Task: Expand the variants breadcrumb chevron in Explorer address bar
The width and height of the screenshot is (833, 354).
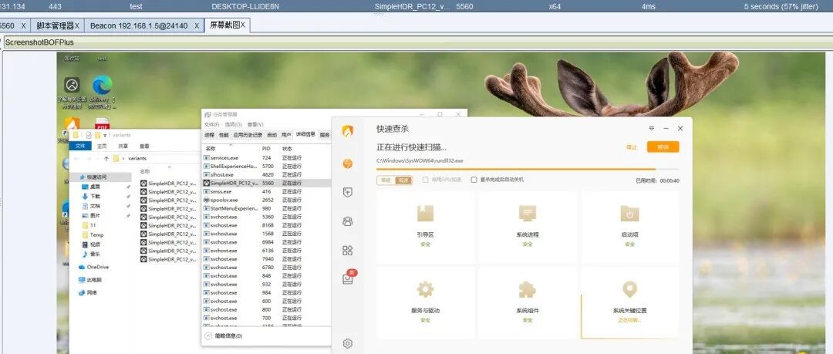Action: 123,158
